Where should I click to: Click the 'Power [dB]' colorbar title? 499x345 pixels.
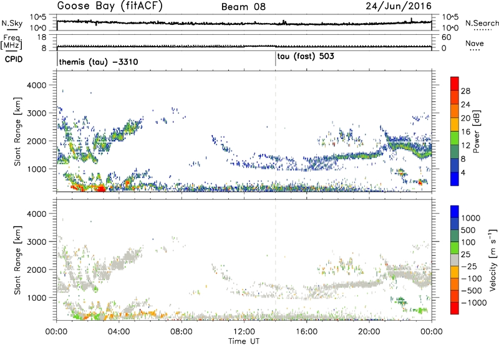[476, 131]
